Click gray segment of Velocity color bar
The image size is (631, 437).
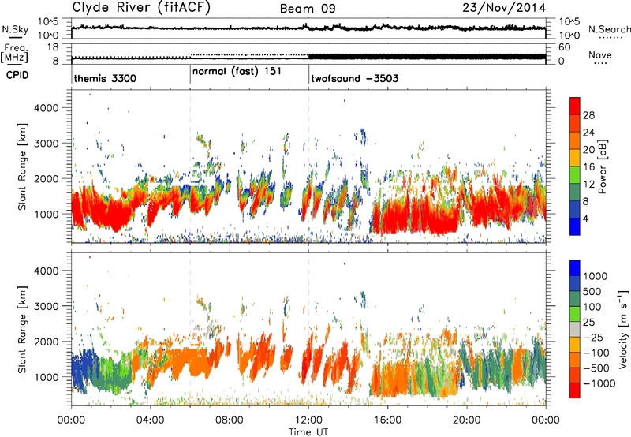[575, 329]
